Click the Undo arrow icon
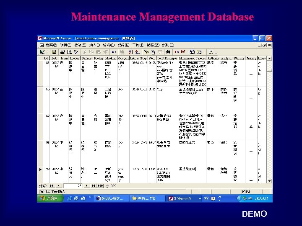 (x=114, y=52)
